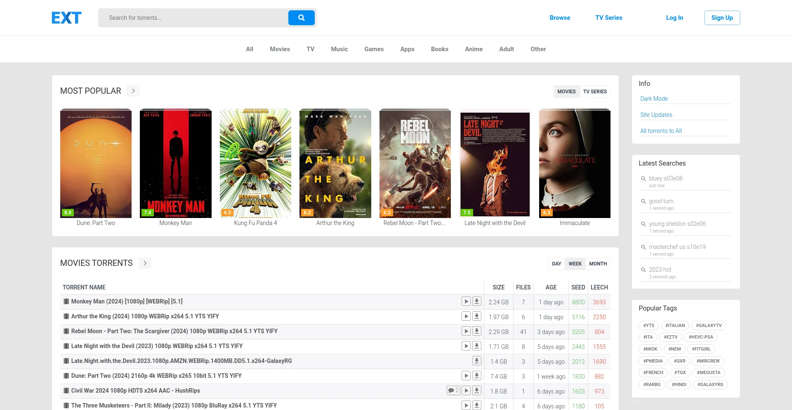
Task: Download Monkey Man 1080p WEBRip torrent
Action: [x=477, y=301]
